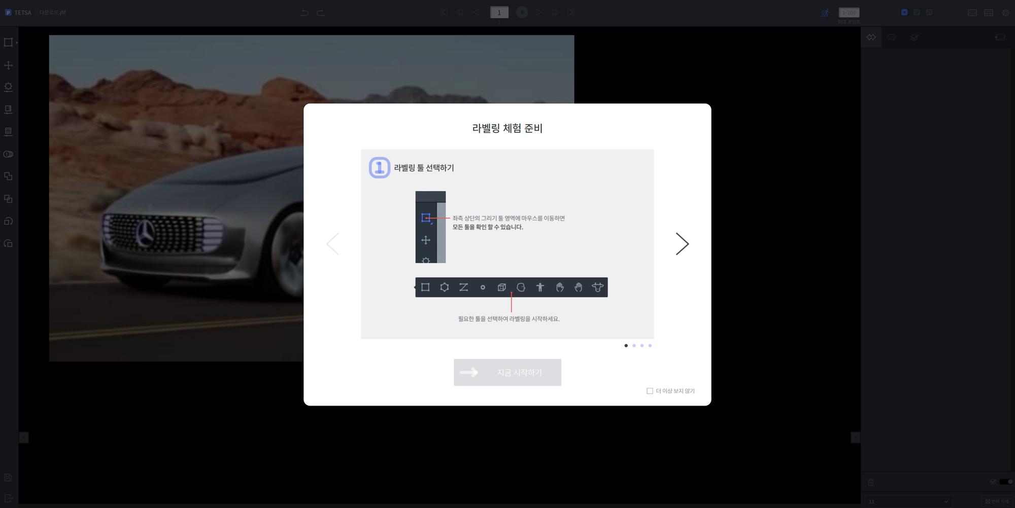
Task: Go to the previous frame
Action: point(476,12)
